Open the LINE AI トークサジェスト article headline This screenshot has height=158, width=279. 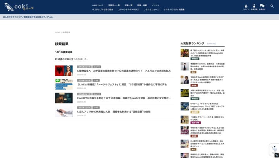coord(122,84)
